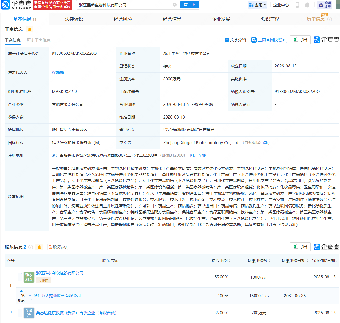Open the 应用 dropdown menu
This screenshot has width=340, height=323.
(257, 5)
